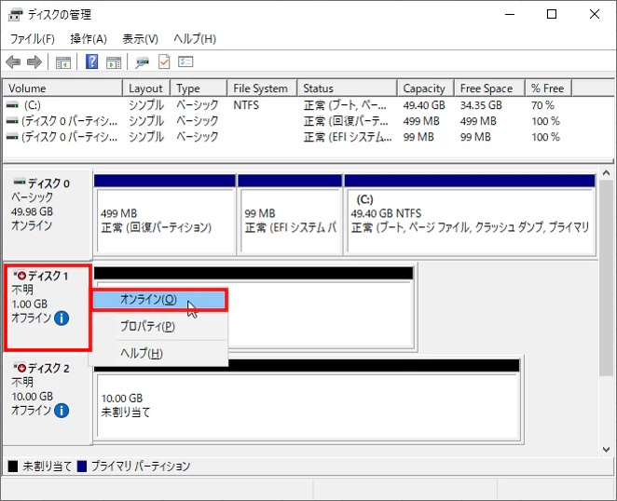Open the ヘルプ(H) menu in menu bar
The height and width of the screenshot is (501, 617).
[195, 39]
